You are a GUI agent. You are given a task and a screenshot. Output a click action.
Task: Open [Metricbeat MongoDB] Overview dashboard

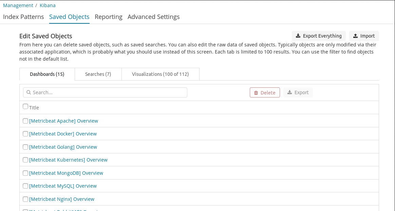(66, 173)
